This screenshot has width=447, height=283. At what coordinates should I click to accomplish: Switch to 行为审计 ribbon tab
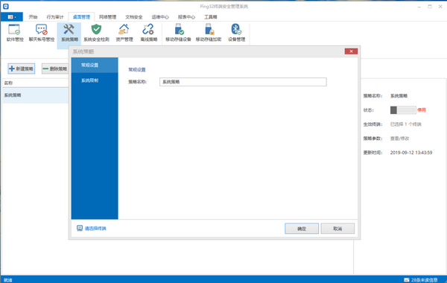coord(55,17)
